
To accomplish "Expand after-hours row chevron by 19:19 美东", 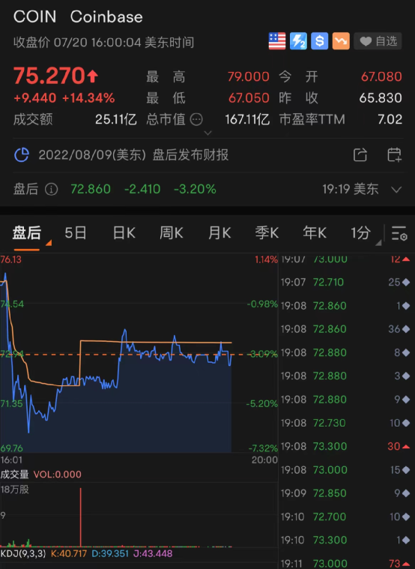I will (x=396, y=190).
